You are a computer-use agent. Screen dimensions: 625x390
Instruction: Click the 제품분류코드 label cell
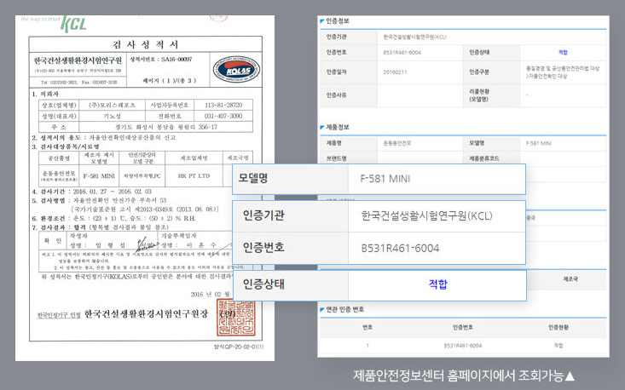coord(491,158)
